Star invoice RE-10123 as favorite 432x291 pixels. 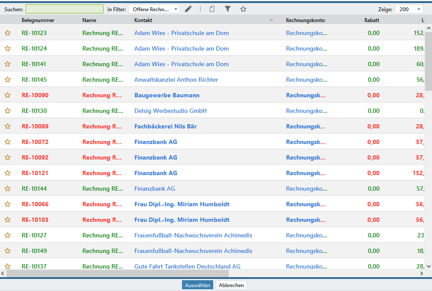click(x=7, y=33)
